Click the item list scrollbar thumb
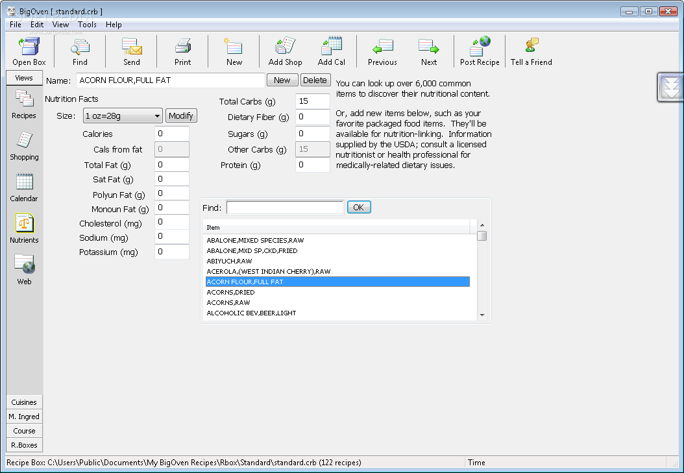This screenshot has height=473, width=684. click(x=482, y=236)
